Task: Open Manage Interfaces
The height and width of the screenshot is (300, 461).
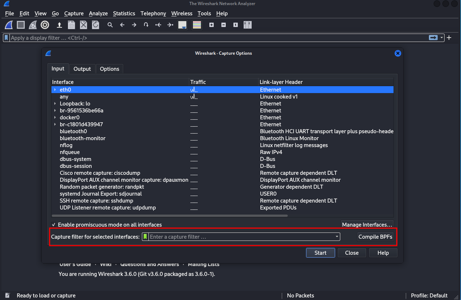Action: point(367,225)
